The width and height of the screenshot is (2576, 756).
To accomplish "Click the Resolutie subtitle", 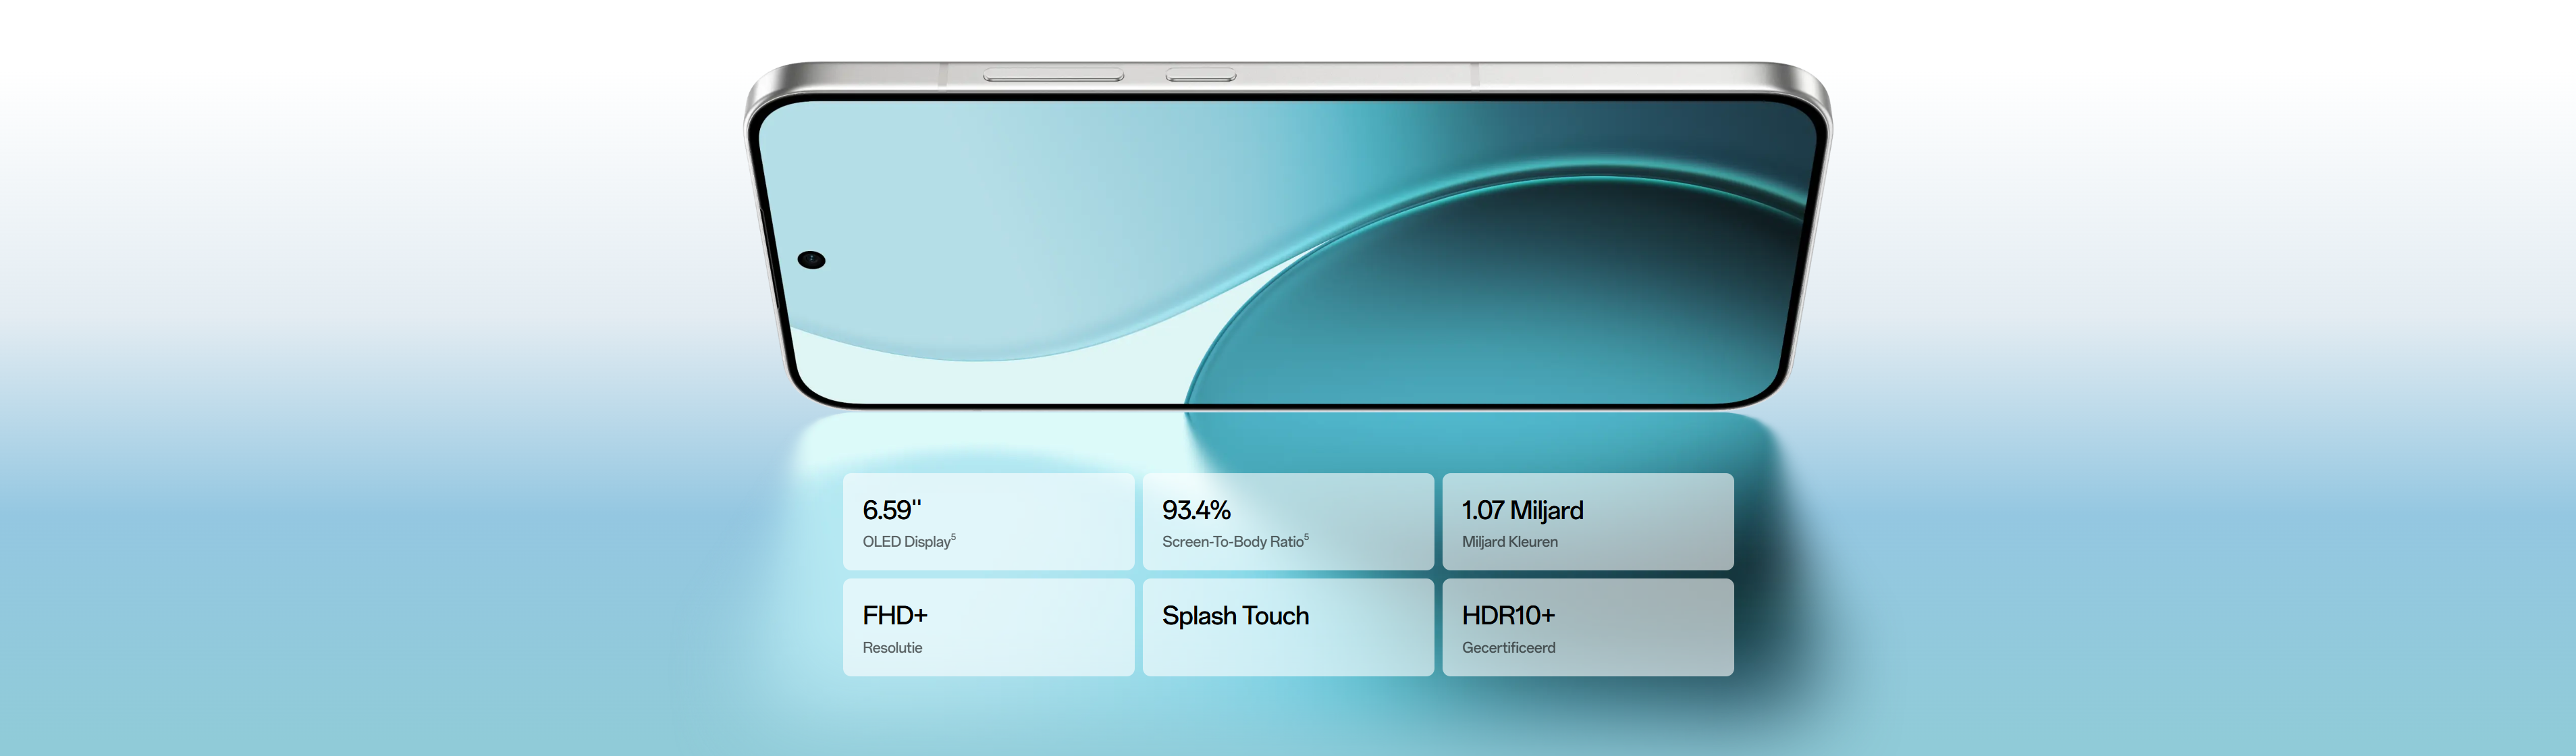I will tap(892, 648).
